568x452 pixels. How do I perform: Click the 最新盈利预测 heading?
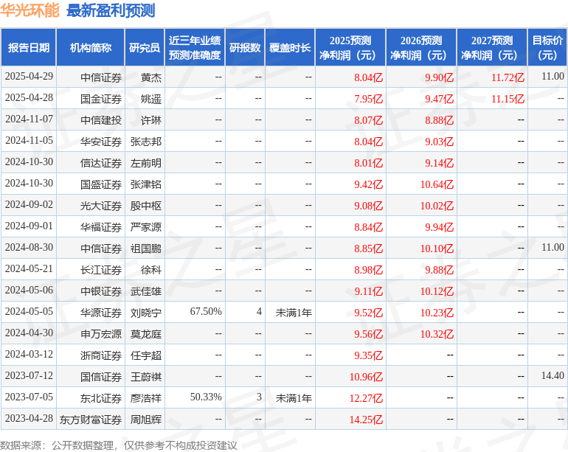(x=111, y=10)
